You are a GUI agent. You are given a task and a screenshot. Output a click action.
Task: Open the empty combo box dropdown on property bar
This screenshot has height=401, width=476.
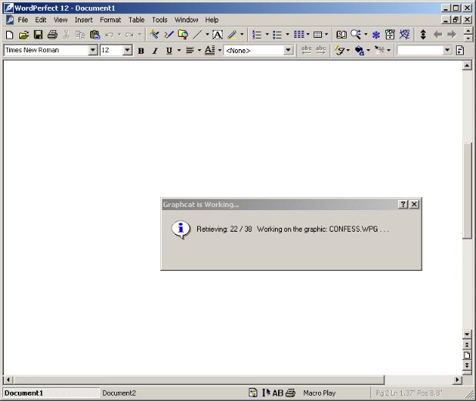point(448,50)
